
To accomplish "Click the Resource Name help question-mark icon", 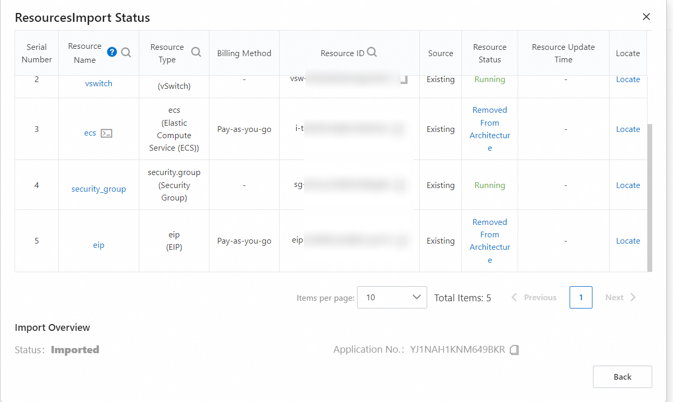I will coord(112,52).
